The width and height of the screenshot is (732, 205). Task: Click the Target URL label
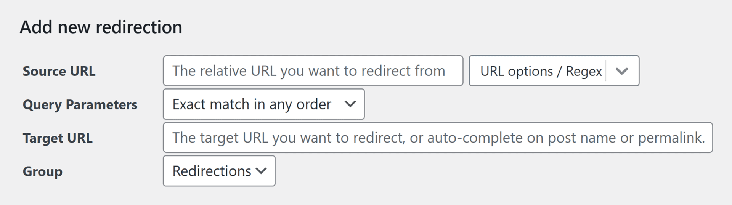(x=58, y=138)
